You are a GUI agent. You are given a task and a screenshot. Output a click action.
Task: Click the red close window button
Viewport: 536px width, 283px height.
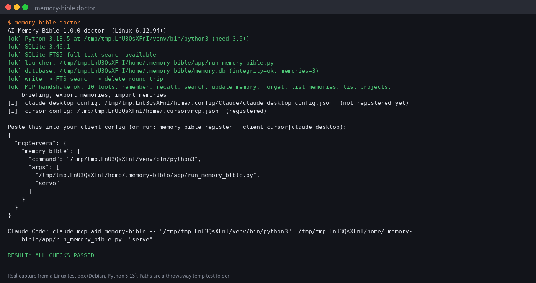pos(8,7)
